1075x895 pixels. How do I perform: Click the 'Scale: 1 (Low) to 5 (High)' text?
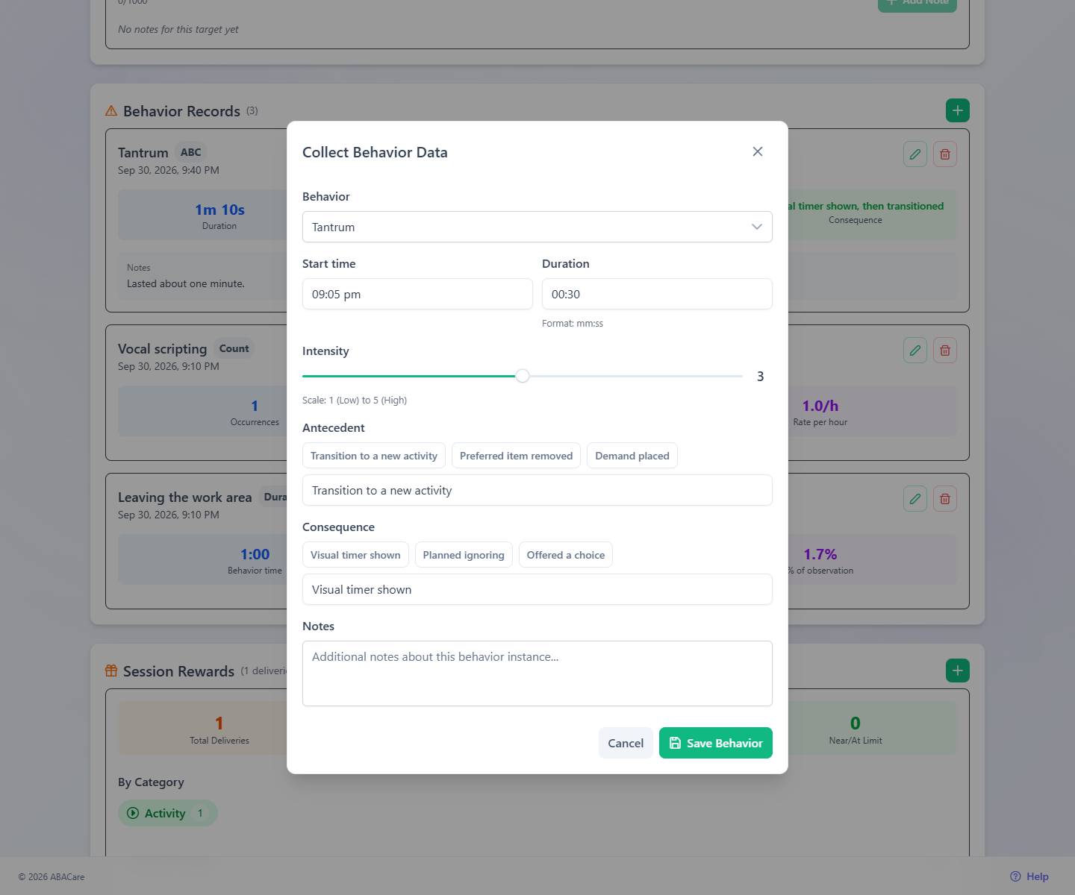pos(355,401)
